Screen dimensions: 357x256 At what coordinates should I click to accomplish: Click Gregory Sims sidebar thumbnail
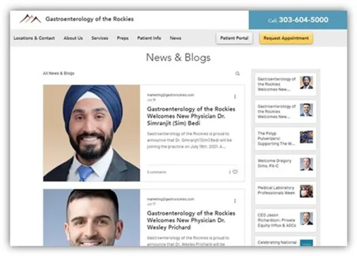click(x=307, y=164)
